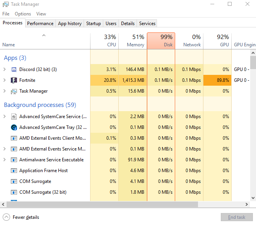This screenshot has height=225, width=256.
Task: Click the Discord app icon
Action: (x=14, y=69)
